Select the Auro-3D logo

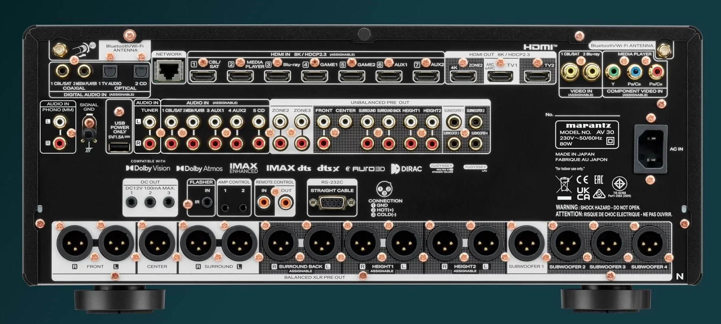pos(365,169)
